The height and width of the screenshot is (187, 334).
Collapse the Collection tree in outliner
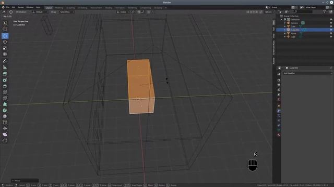pyautogui.click(x=282, y=20)
